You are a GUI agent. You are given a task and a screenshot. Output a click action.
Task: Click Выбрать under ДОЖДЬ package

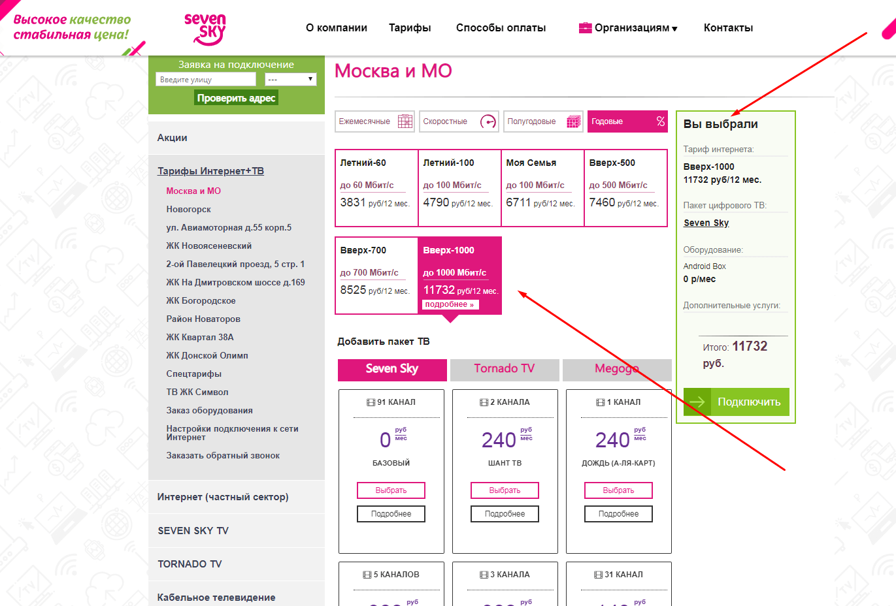point(618,490)
